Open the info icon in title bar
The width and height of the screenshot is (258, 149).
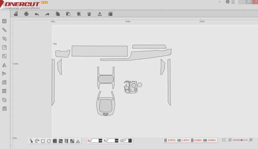(x=228, y=2)
